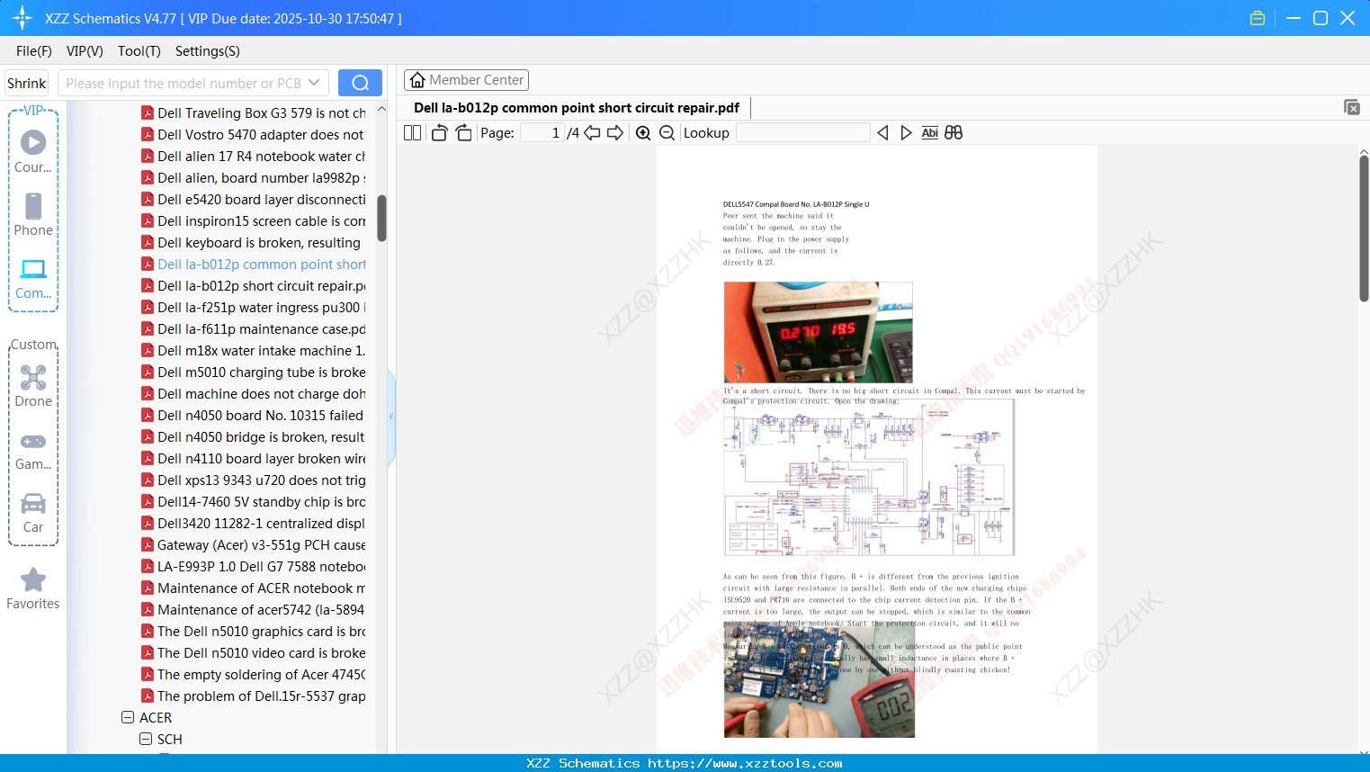
Task: Open the Car schematics category
Action: (x=33, y=513)
